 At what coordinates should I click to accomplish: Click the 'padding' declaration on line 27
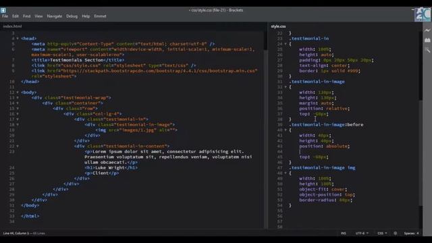tap(336, 60)
